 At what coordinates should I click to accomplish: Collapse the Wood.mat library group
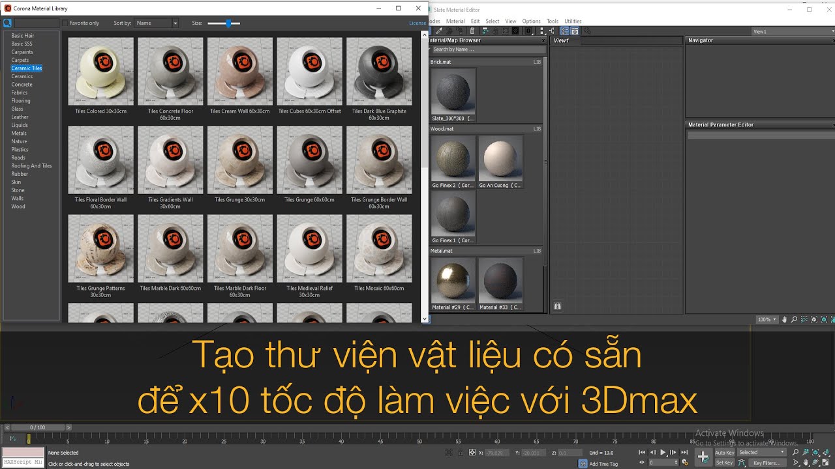pyautogui.click(x=486, y=129)
